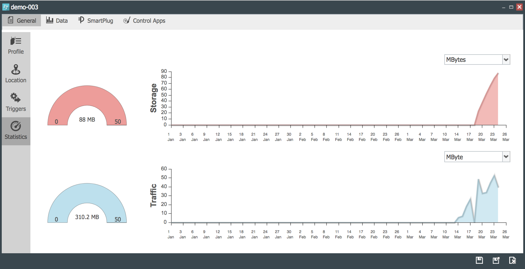Click the General tab document icon
Screen dimensions: 525x269
pyautogui.click(x=11, y=20)
